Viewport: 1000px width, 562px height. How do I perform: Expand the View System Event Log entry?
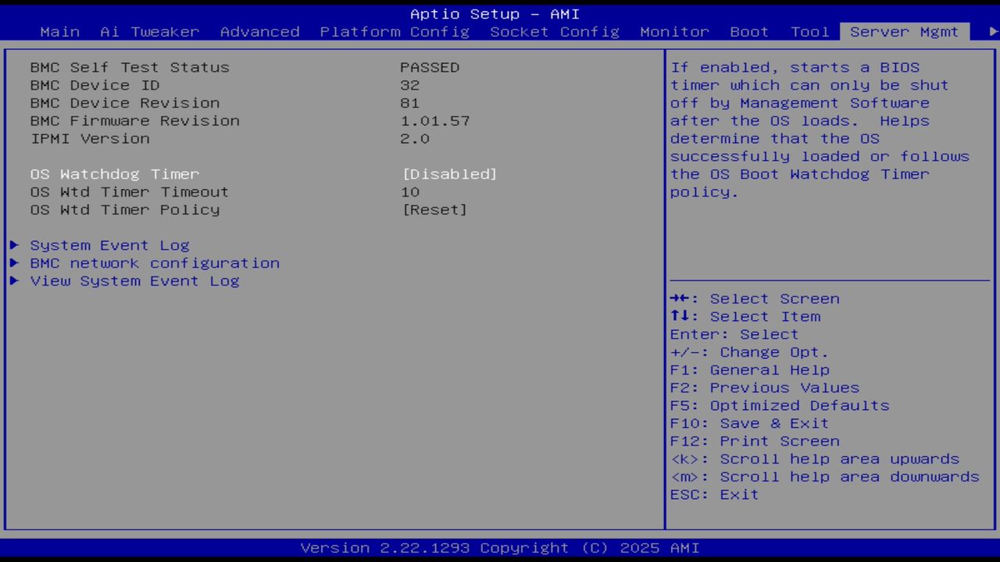(13, 281)
